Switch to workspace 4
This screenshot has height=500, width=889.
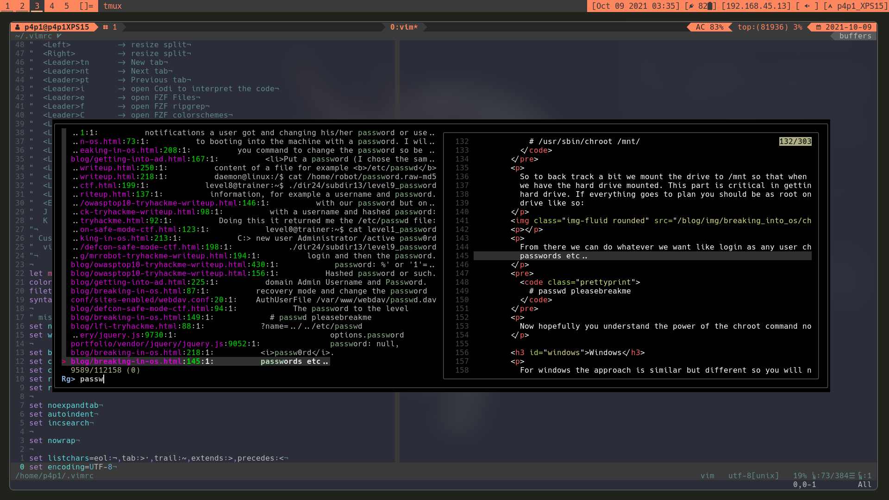(x=52, y=6)
